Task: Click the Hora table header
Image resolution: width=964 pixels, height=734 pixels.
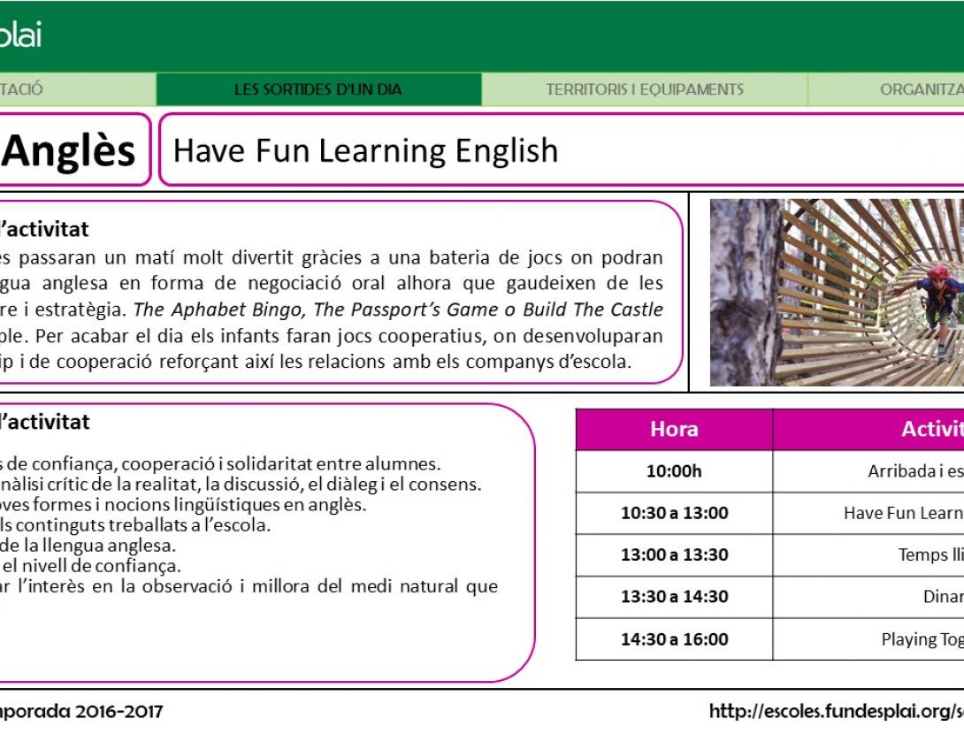Action: [x=673, y=429]
